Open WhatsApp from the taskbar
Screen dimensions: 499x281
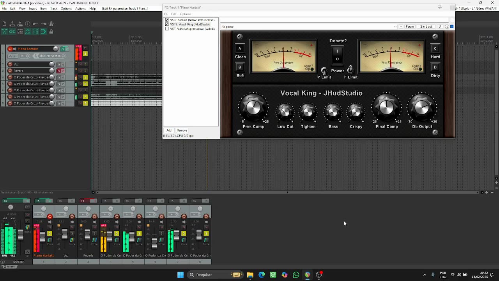pyautogui.click(x=296, y=275)
